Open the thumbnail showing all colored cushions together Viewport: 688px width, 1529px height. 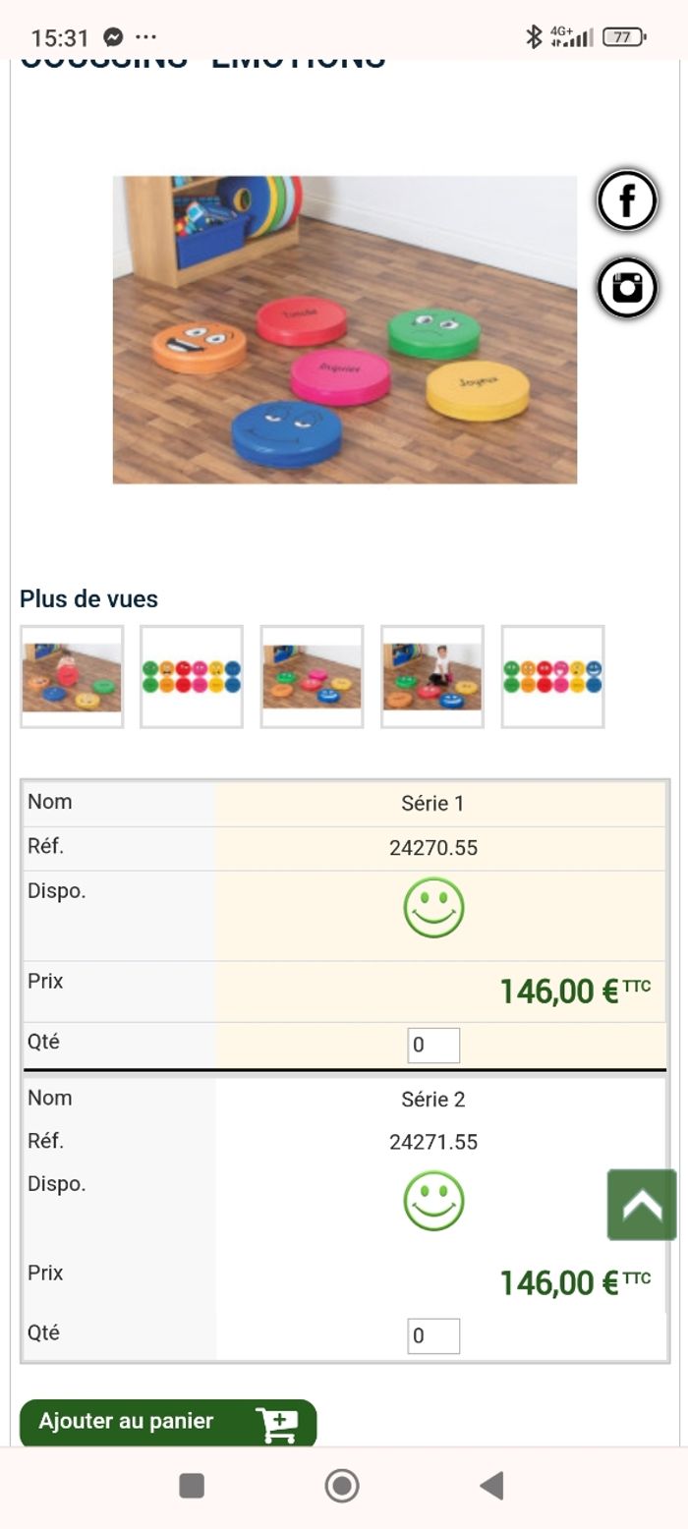191,676
